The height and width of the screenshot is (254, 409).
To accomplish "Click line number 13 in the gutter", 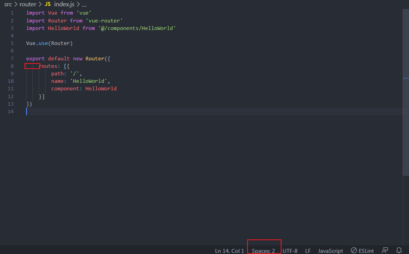I will (x=10, y=104).
